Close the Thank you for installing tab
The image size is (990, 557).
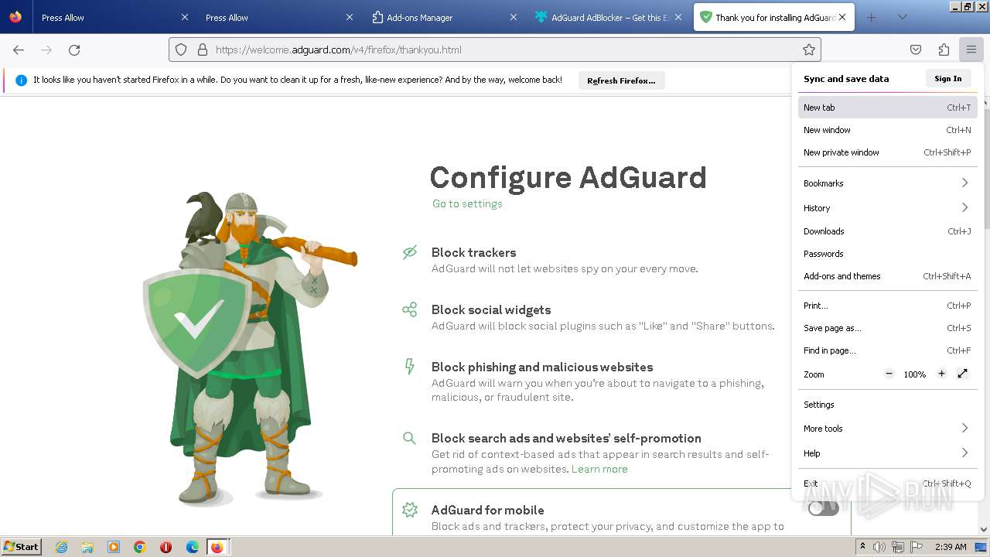pyautogui.click(x=842, y=17)
